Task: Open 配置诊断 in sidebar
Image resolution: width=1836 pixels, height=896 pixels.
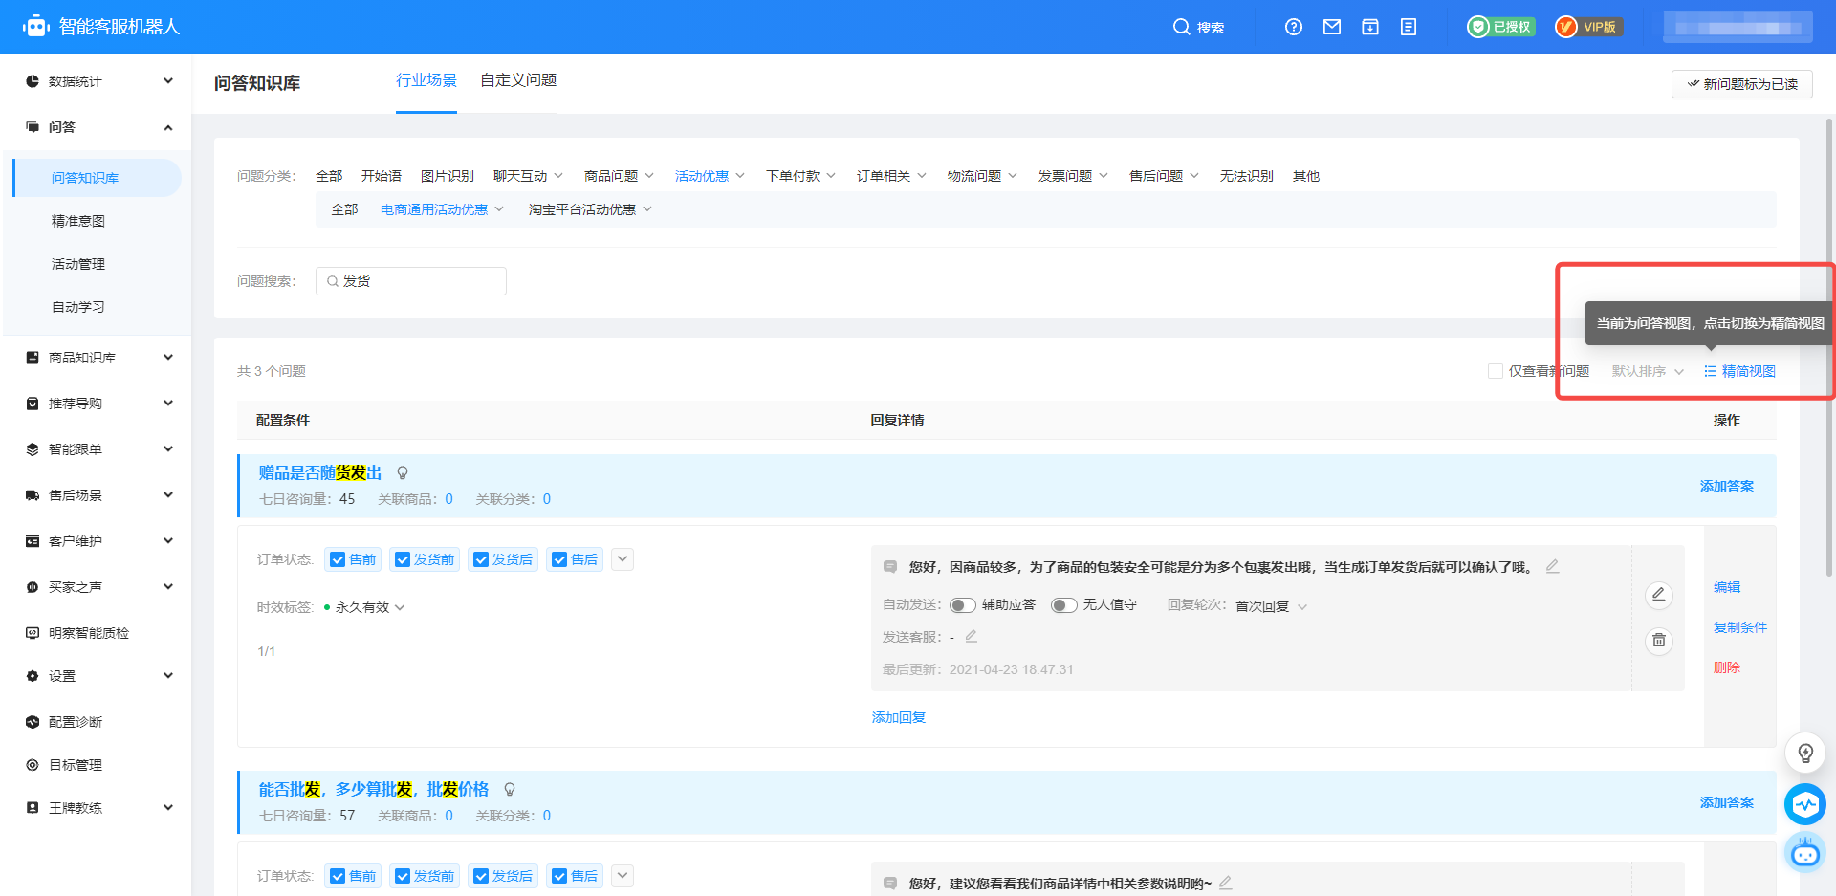Action: pos(75,722)
